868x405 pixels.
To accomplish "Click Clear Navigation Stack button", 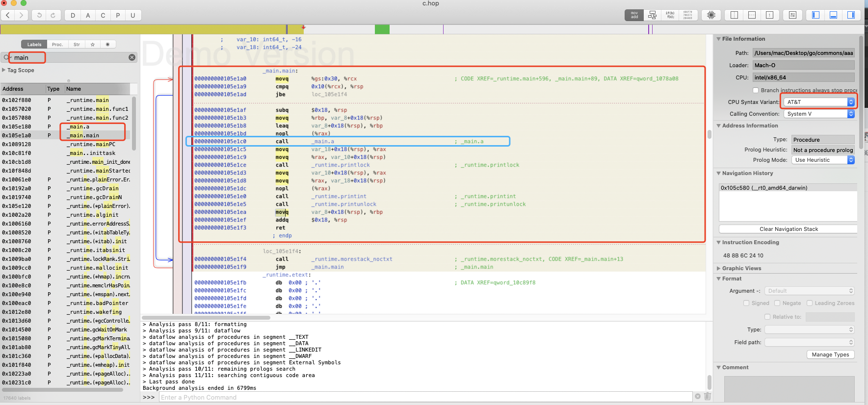I will tap(789, 229).
